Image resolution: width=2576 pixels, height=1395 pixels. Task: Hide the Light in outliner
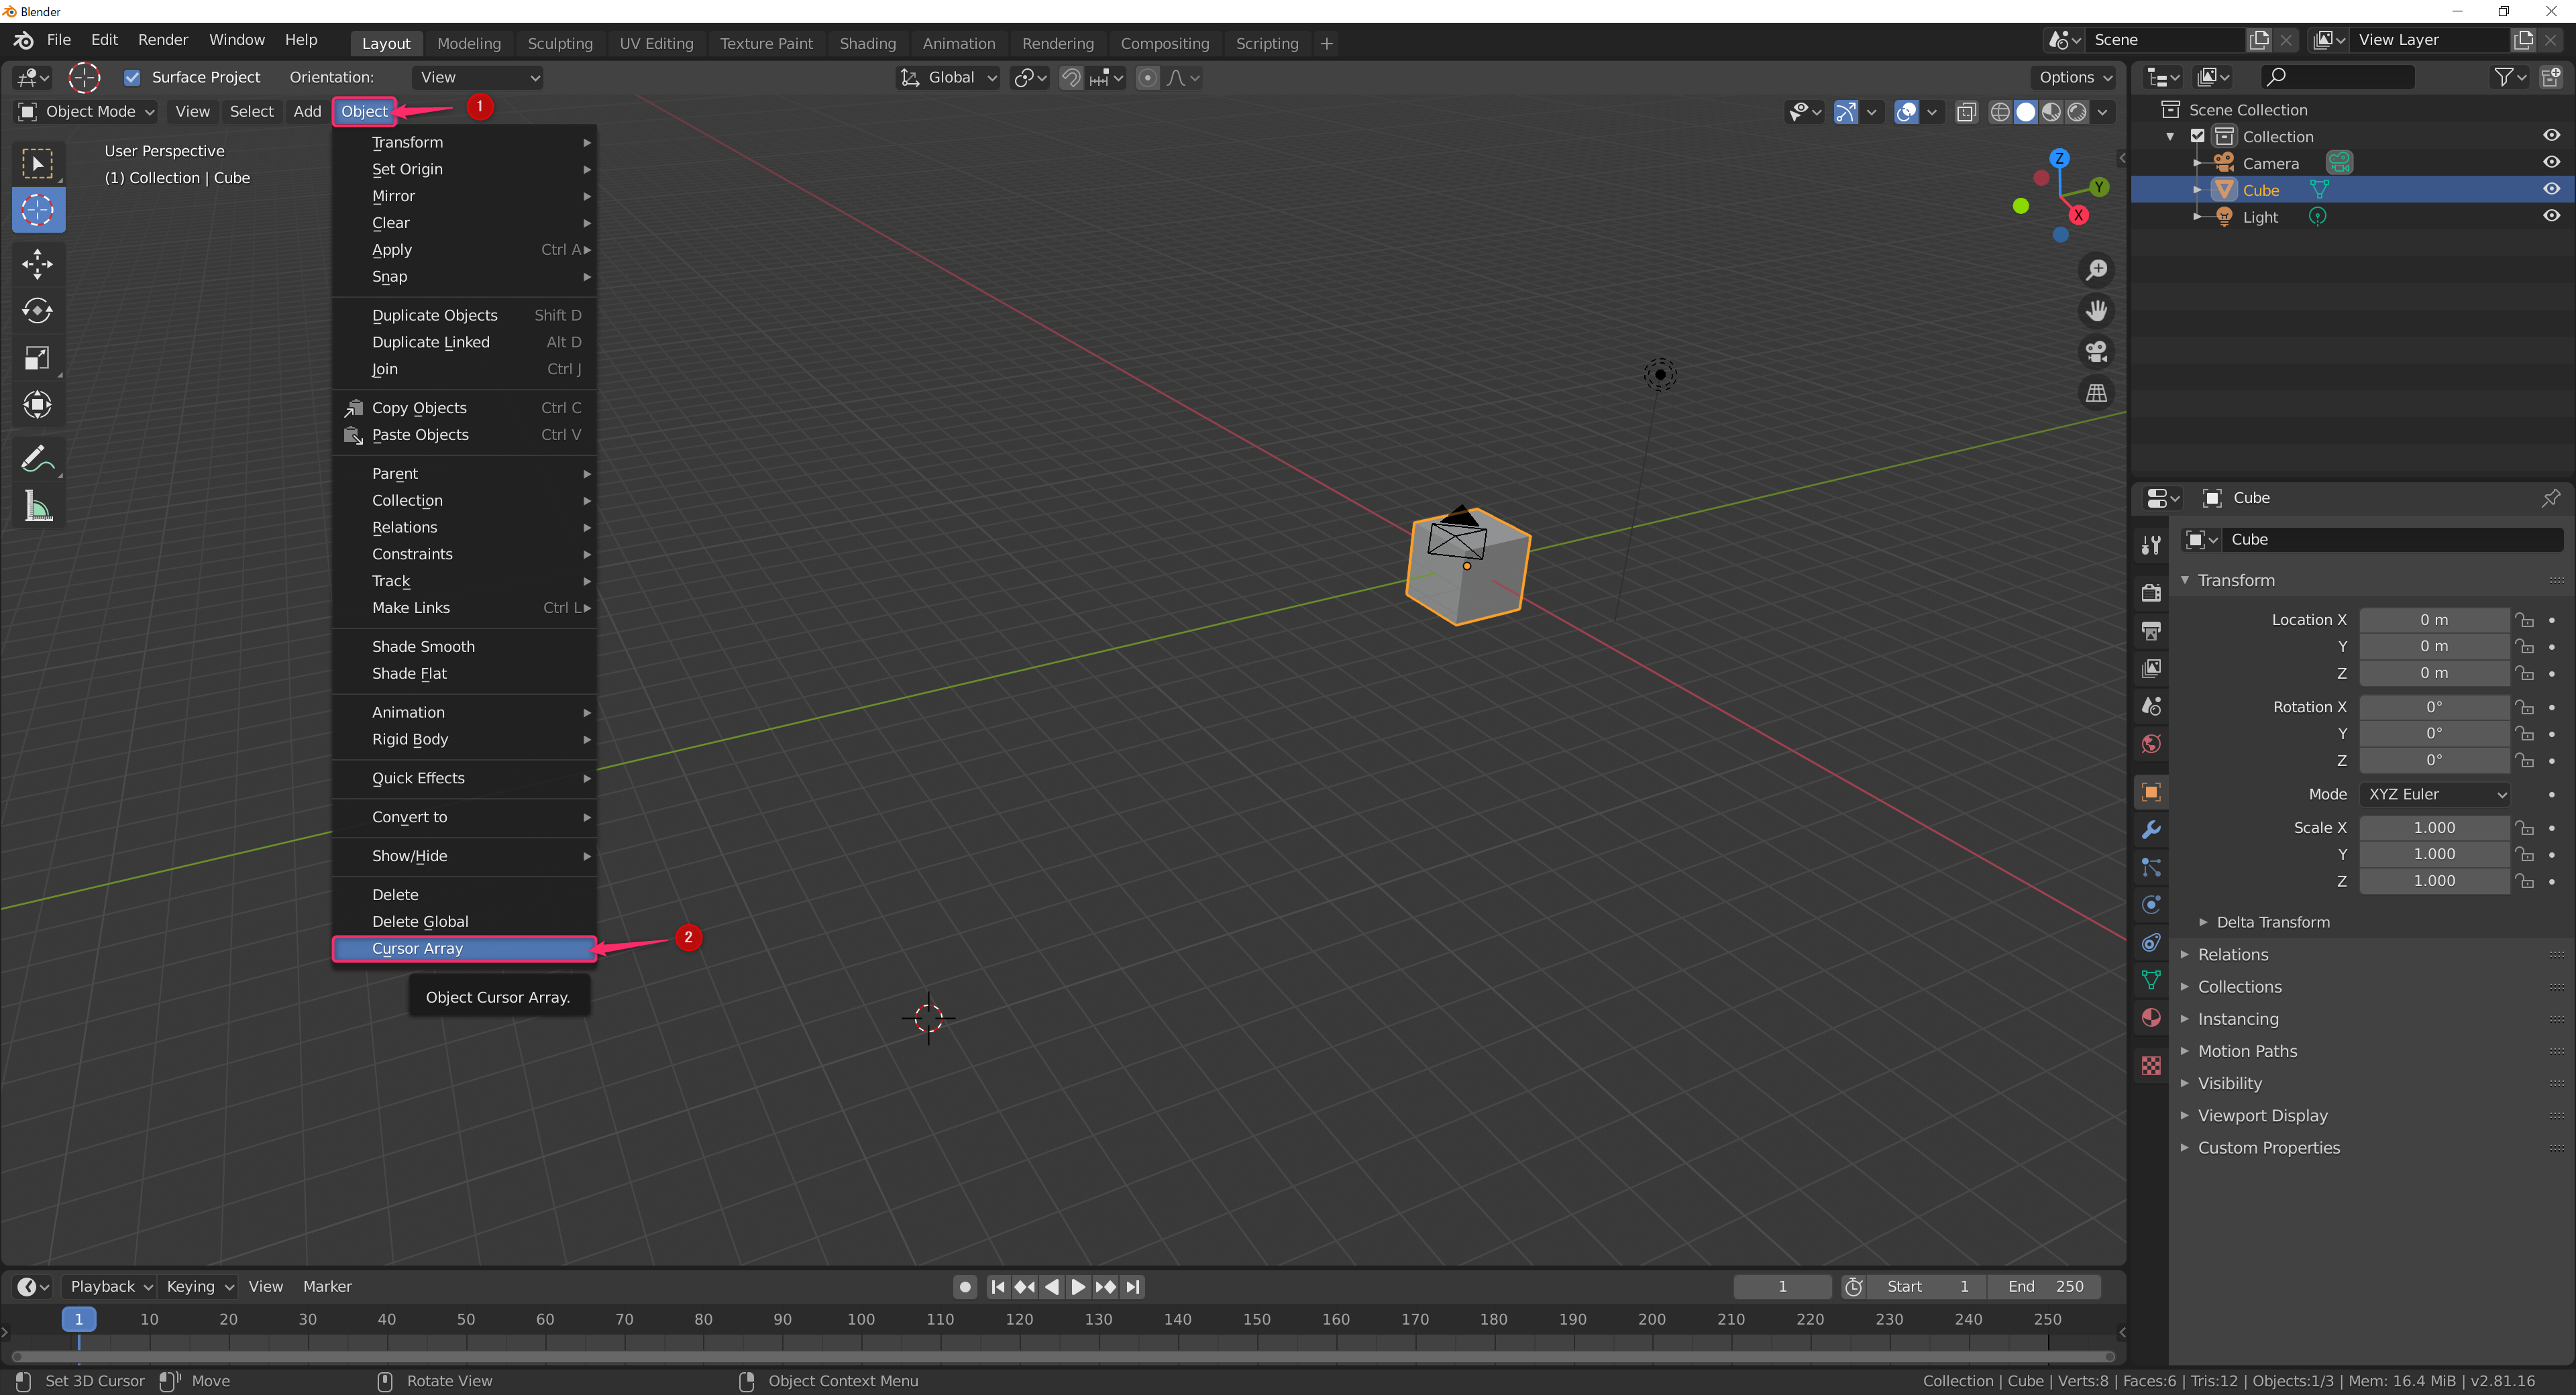pyautogui.click(x=2551, y=216)
